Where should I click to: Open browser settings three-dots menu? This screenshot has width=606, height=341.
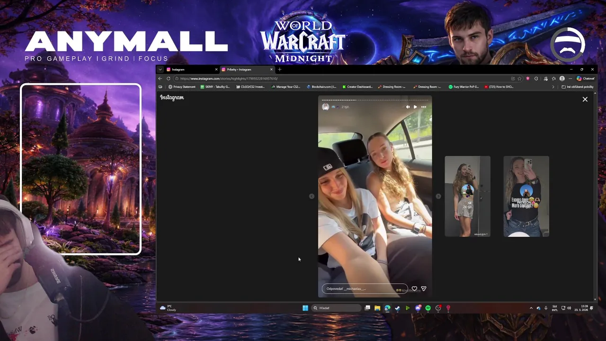pyautogui.click(x=570, y=79)
